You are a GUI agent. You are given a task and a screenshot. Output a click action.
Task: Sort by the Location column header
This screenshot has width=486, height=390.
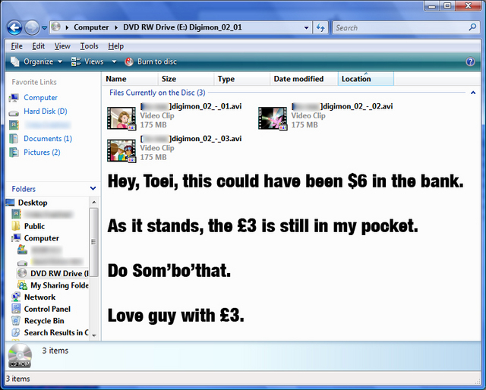(366, 79)
